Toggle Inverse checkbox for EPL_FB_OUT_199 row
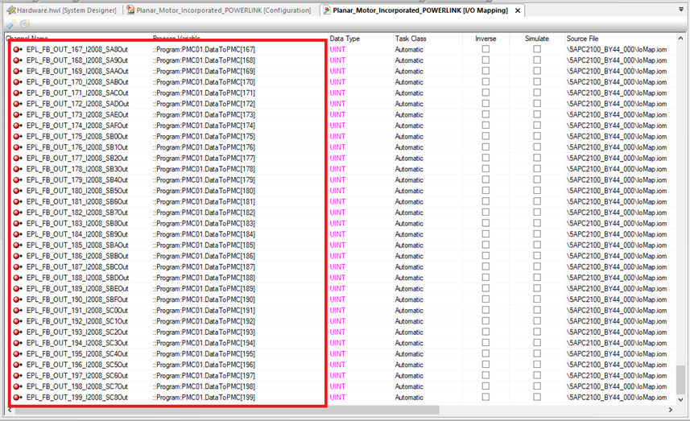This screenshot has width=690, height=421. click(x=485, y=398)
